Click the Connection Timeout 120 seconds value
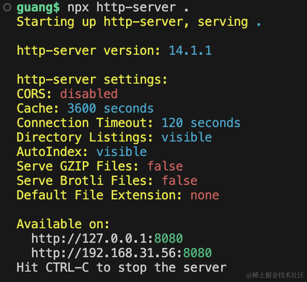307x282 pixels. coord(201,123)
